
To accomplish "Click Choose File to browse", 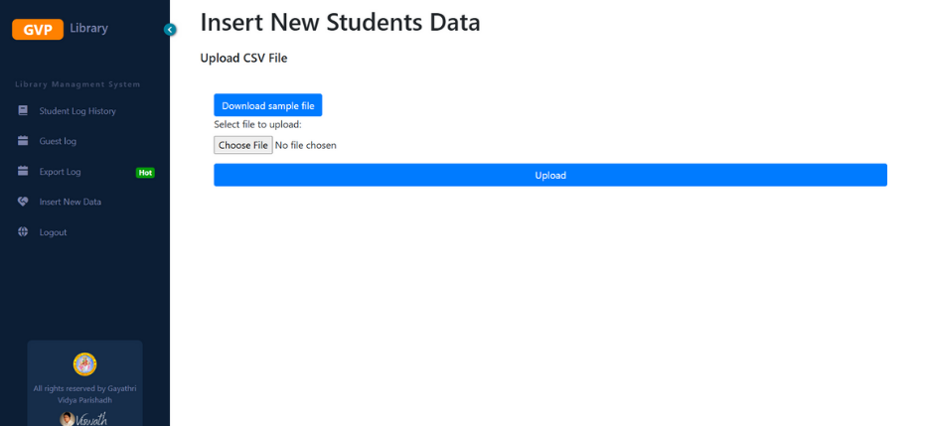I will click(x=242, y=145).
